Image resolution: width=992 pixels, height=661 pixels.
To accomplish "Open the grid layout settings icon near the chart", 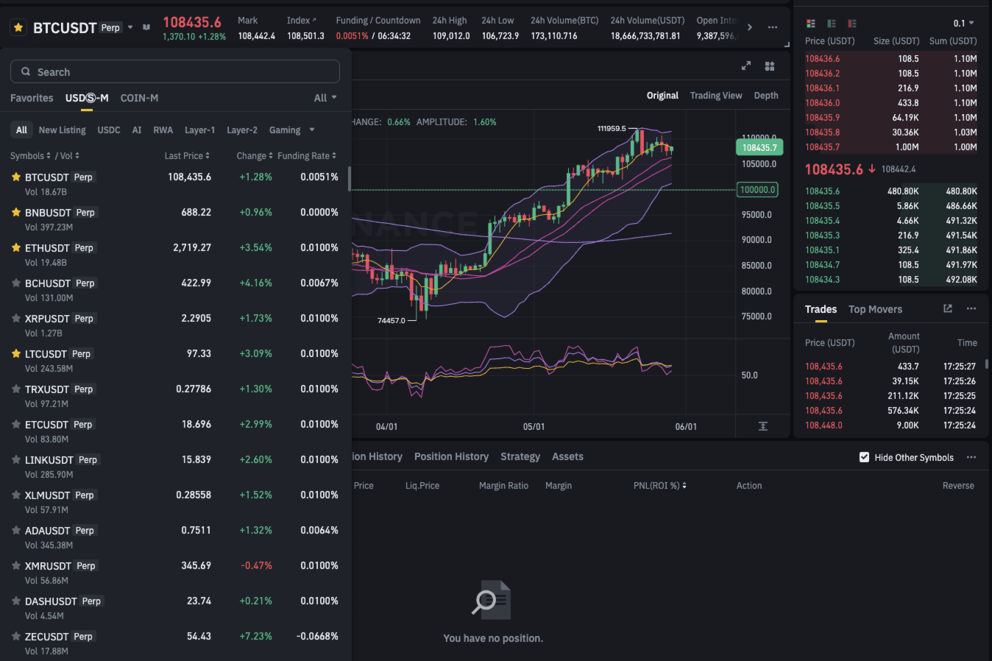I will 770,66.
